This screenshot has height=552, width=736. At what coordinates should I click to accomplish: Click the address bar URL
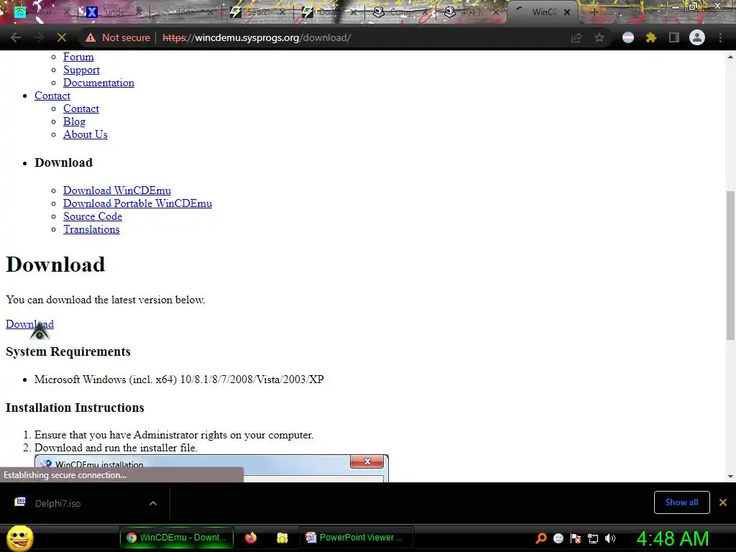pyautogui.click(x=257, y=37)
